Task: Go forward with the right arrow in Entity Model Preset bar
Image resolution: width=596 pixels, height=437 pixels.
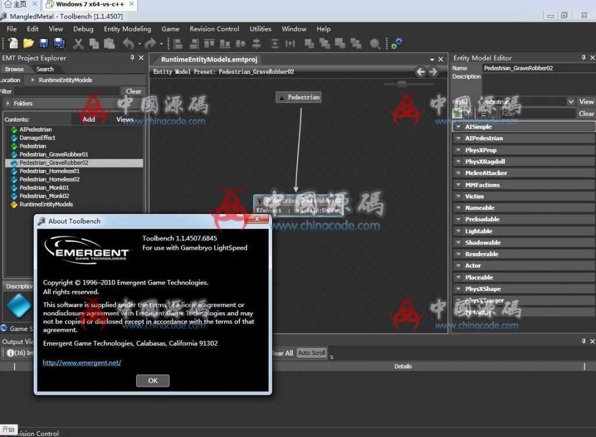Action: click(x=433, y=72)
